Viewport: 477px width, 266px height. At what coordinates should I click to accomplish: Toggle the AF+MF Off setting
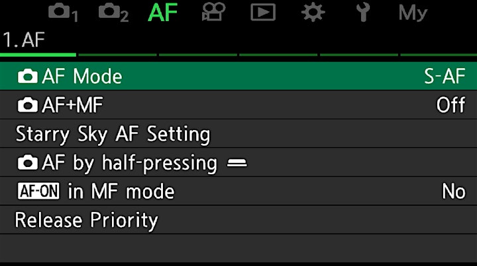451,105
